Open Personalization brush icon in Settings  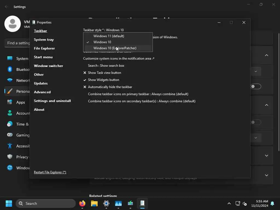click(10, 91)
